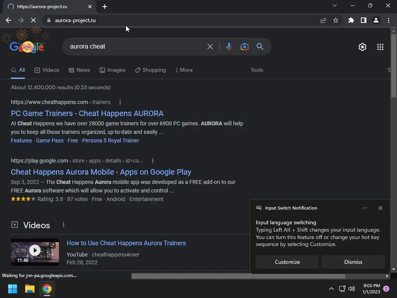Switch to the Shopping results tab
397x298 pixels.
click(150, 70)
